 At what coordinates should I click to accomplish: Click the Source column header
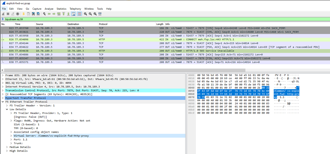[40, 24]
